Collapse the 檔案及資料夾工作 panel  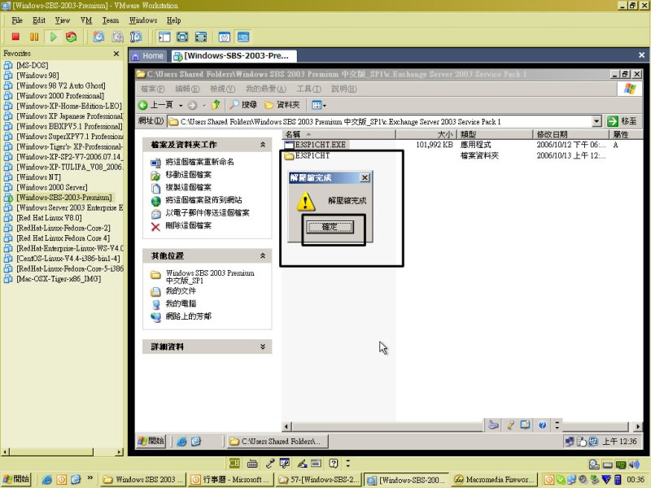click(263, 145)
